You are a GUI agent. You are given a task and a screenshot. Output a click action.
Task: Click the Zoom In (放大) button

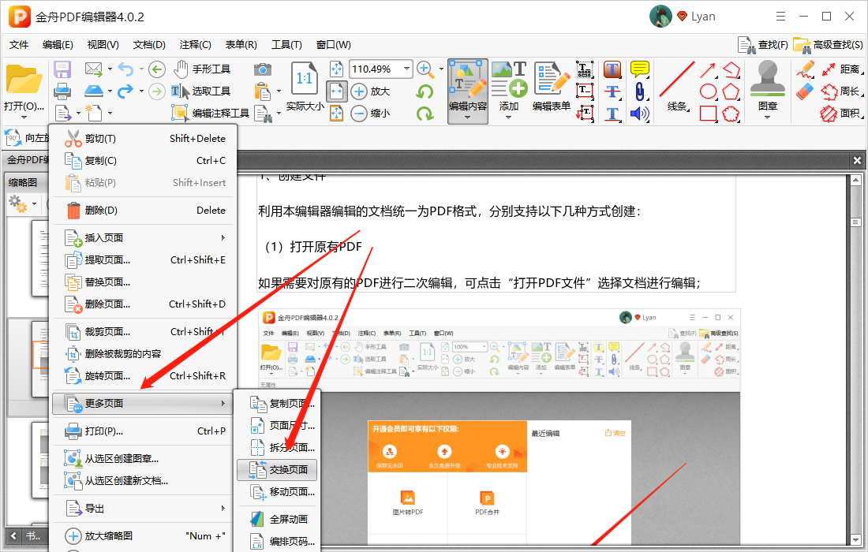pyautogui.click(x=371, y=91)
